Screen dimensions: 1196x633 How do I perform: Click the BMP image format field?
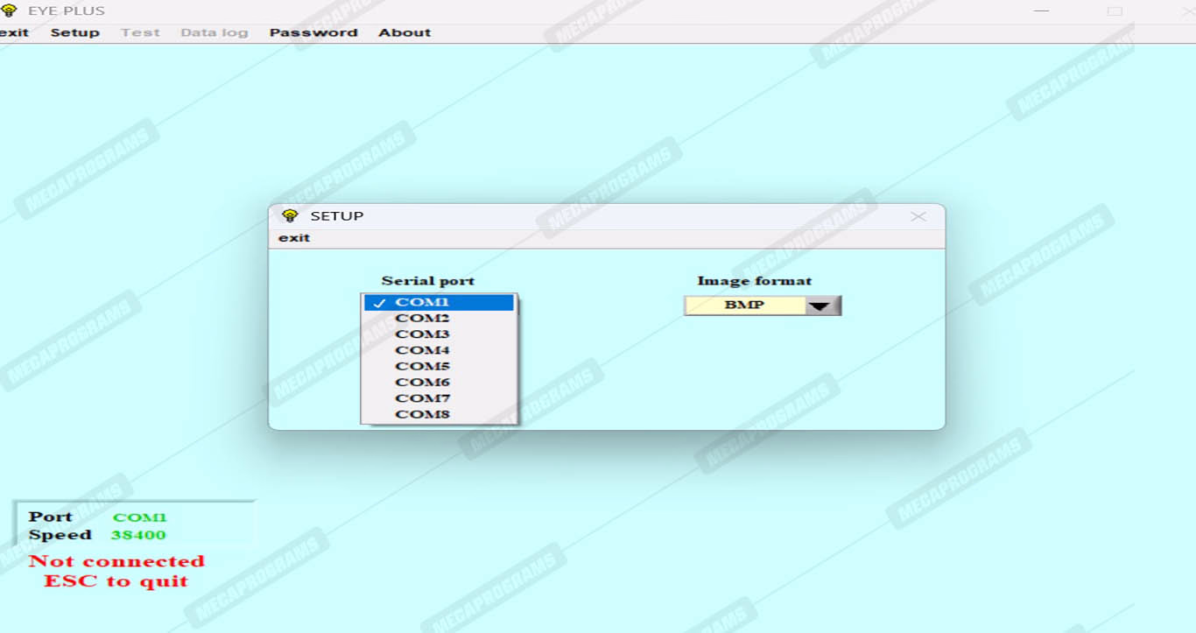click(x=744, y=306)
